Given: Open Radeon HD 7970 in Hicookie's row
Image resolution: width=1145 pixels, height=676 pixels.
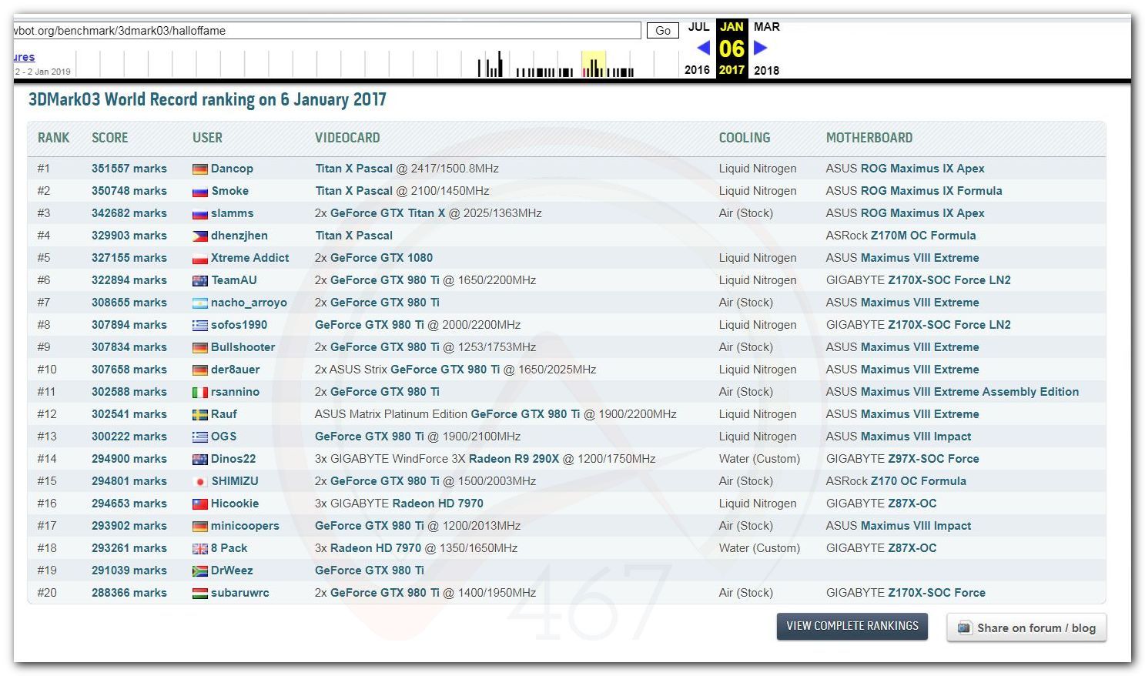Looking at the screenshot, I should coord(438,504).
